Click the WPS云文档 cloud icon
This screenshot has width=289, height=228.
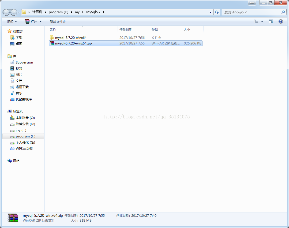pyautogui.click(x=12, y=148)
